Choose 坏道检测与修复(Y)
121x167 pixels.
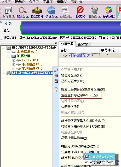pos(74,138)
